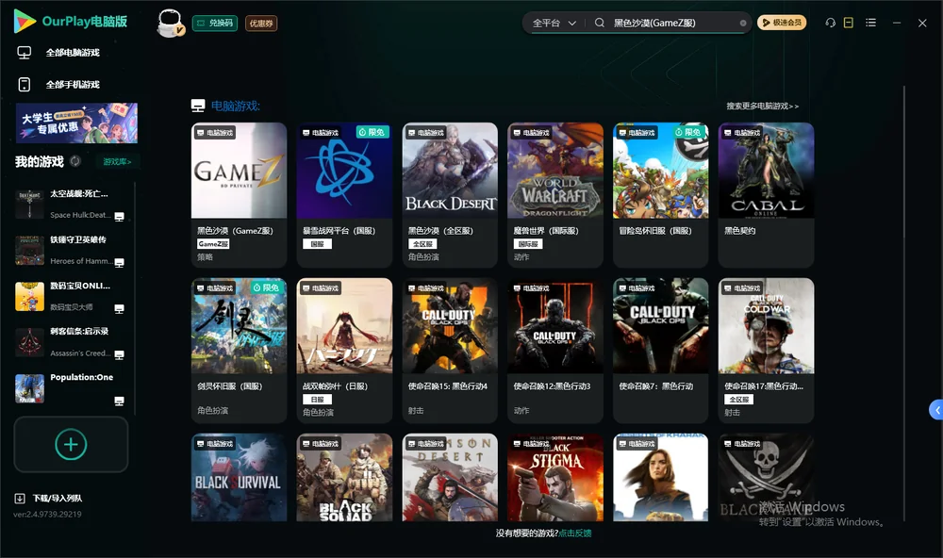Screen dimensions: 943x558
Task: Open 使命召唤17 Cold War game card
Action: tap(766, 351)
